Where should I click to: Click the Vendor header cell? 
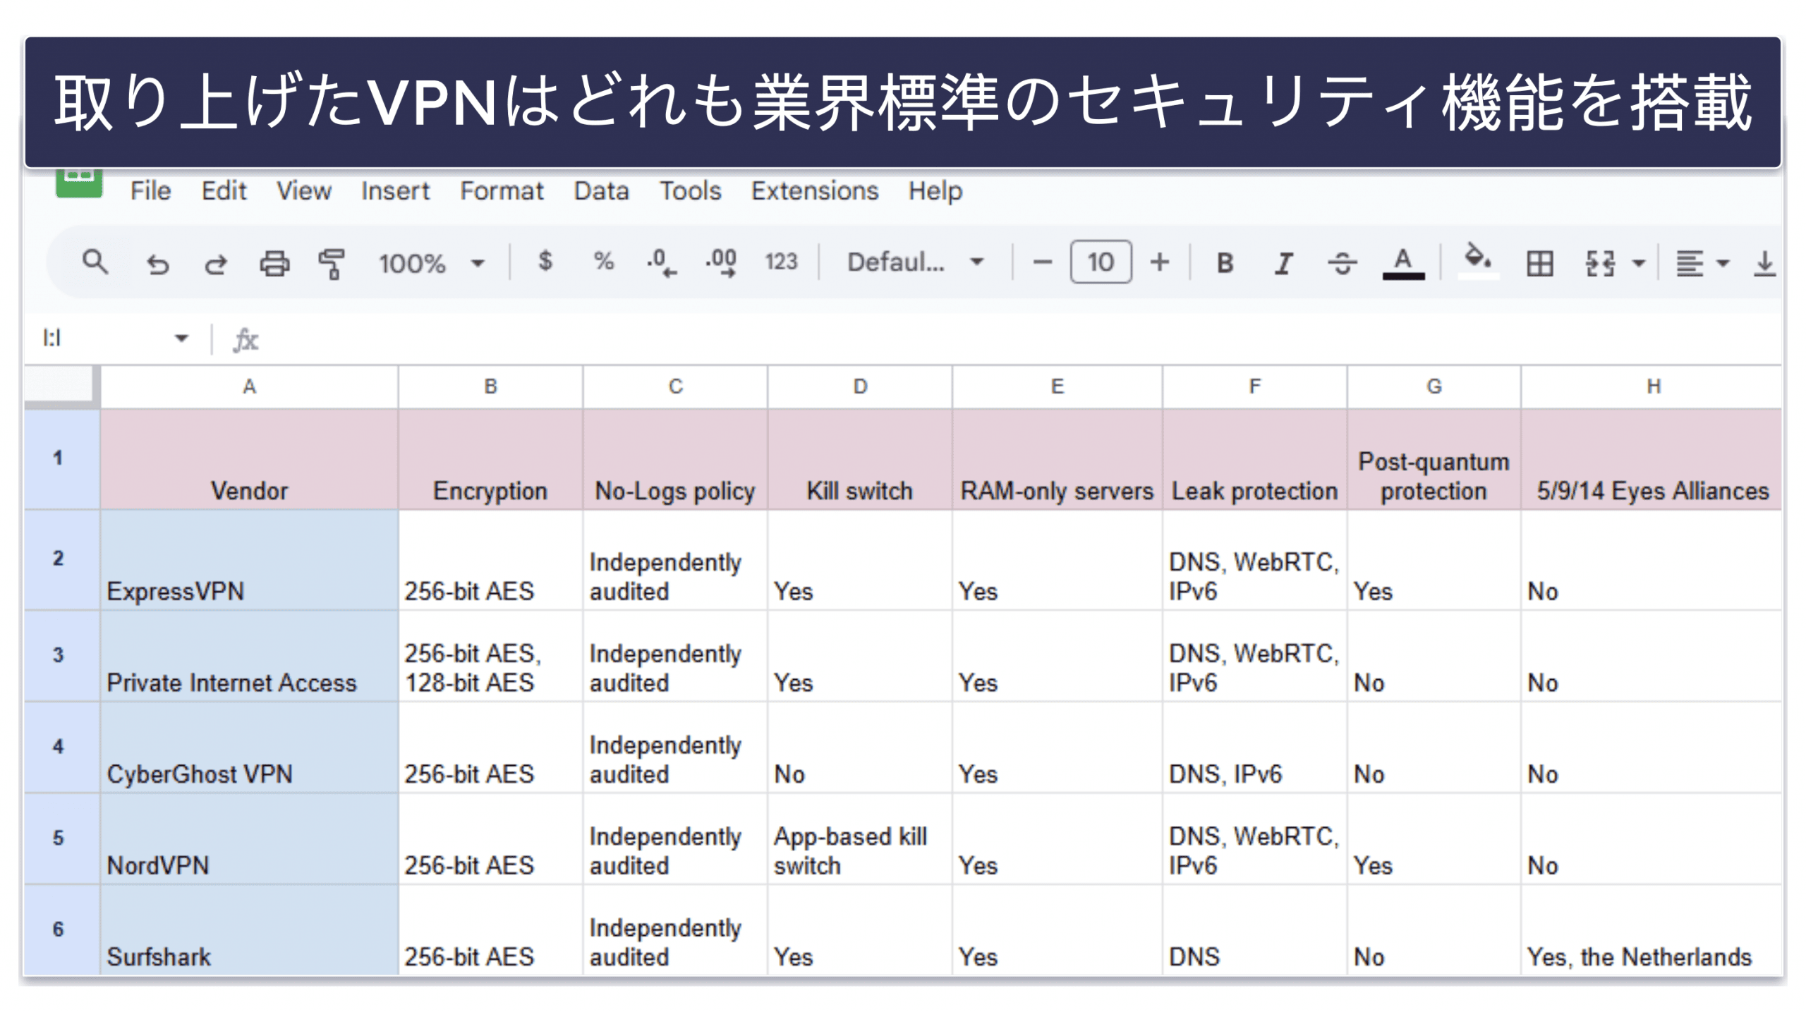(249, 458)
